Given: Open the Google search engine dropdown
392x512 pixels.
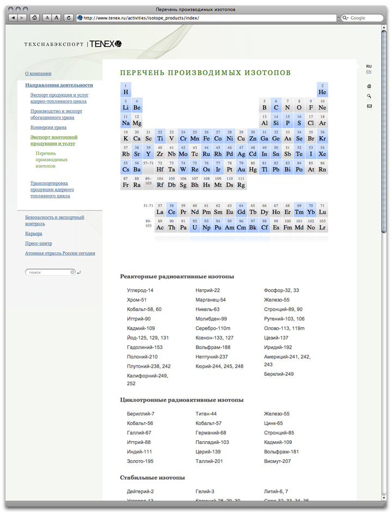Looking at the screenshot, I should 345,18.
